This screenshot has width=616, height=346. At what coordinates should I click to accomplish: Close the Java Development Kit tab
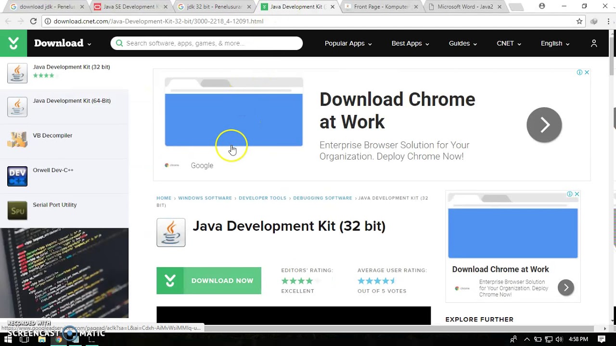332,7
